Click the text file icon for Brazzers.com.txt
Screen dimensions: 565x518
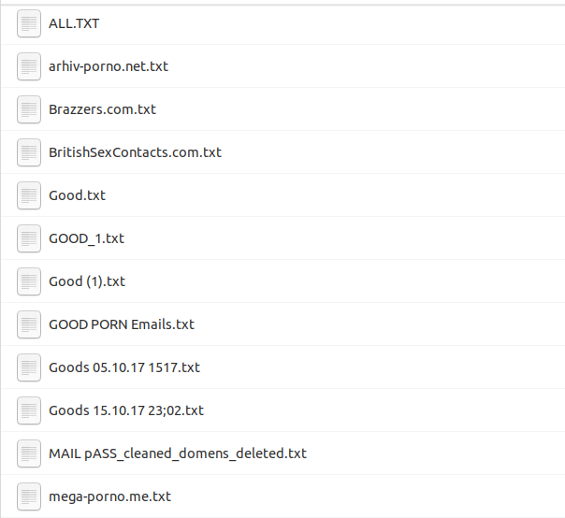click(29, 109)
